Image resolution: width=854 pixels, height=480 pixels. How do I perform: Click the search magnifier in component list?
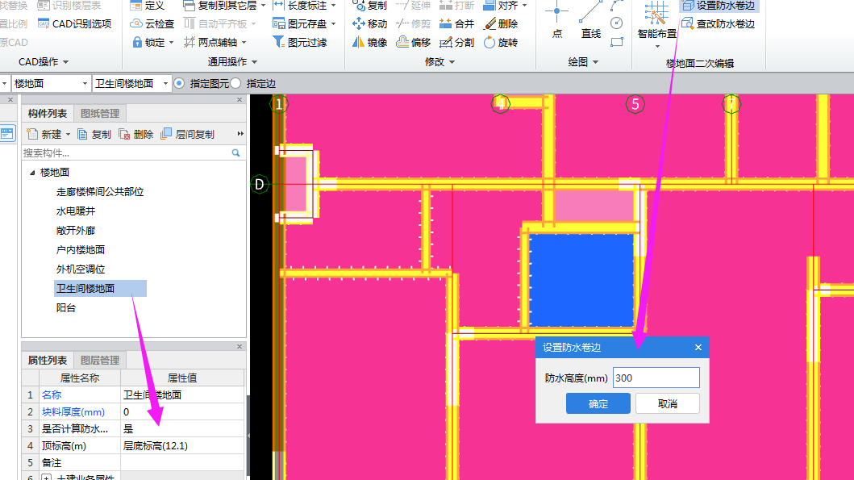coord(235,153)
